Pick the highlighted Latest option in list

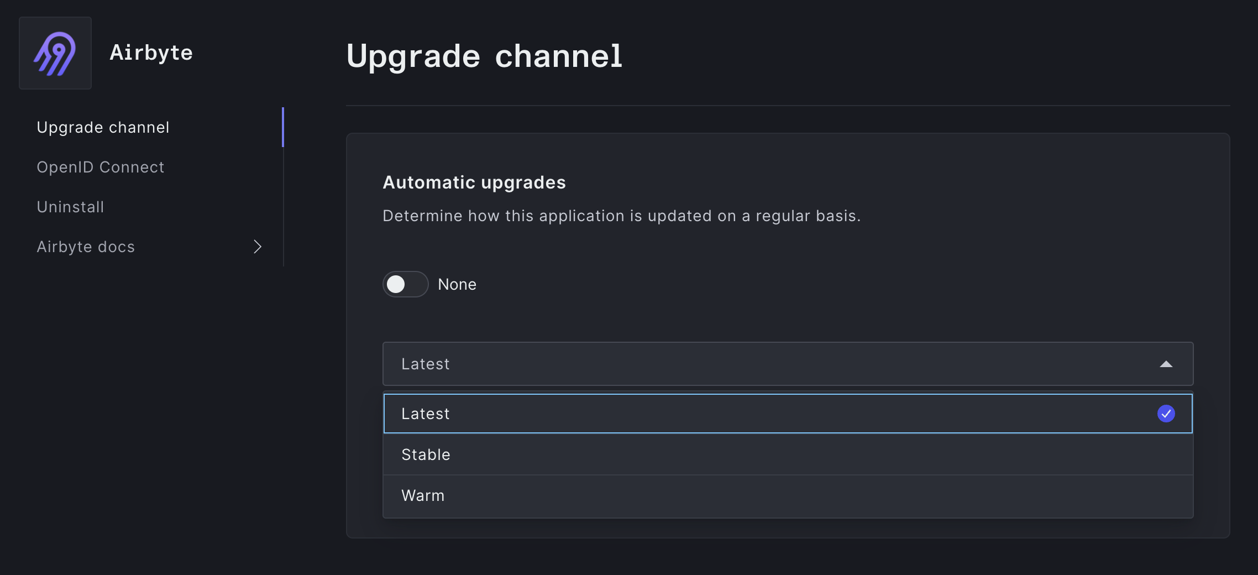click(787, 414)
